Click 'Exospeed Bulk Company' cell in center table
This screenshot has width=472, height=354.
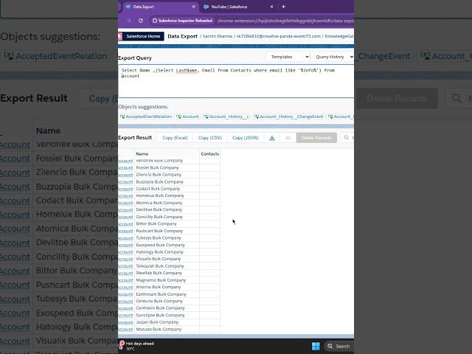pyautogui.click(x=167, y=245)
